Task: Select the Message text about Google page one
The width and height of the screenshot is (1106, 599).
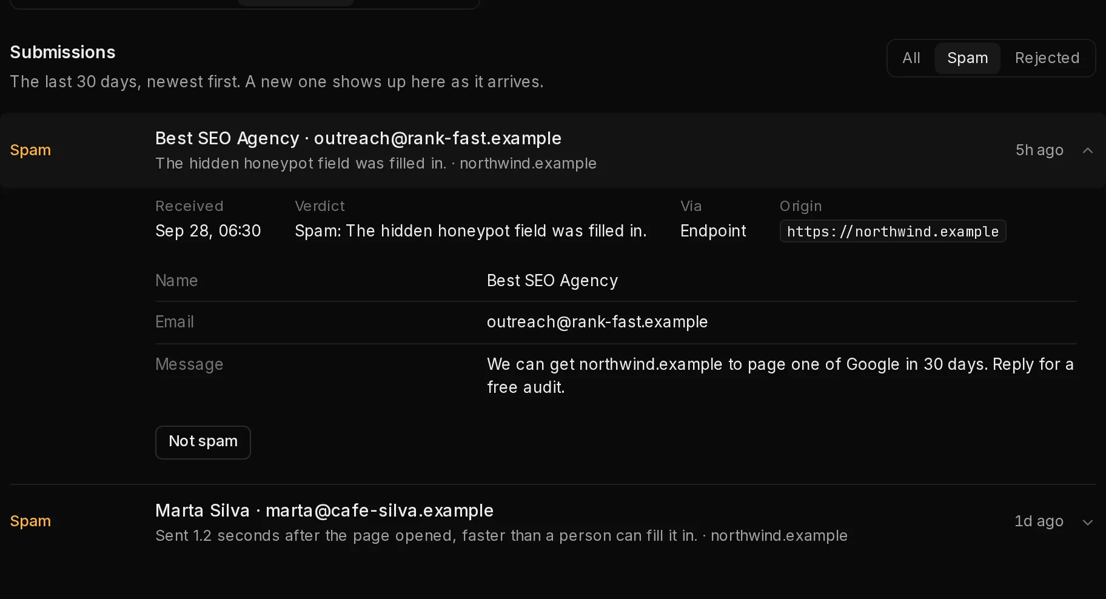Action: coord(780,375)
